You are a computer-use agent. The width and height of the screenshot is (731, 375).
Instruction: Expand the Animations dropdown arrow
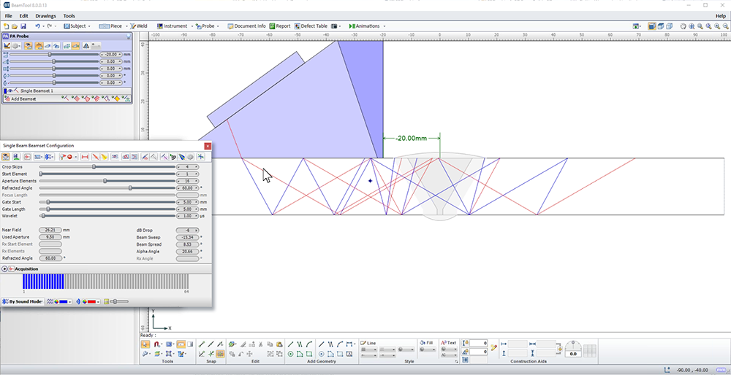coord(385,26)
